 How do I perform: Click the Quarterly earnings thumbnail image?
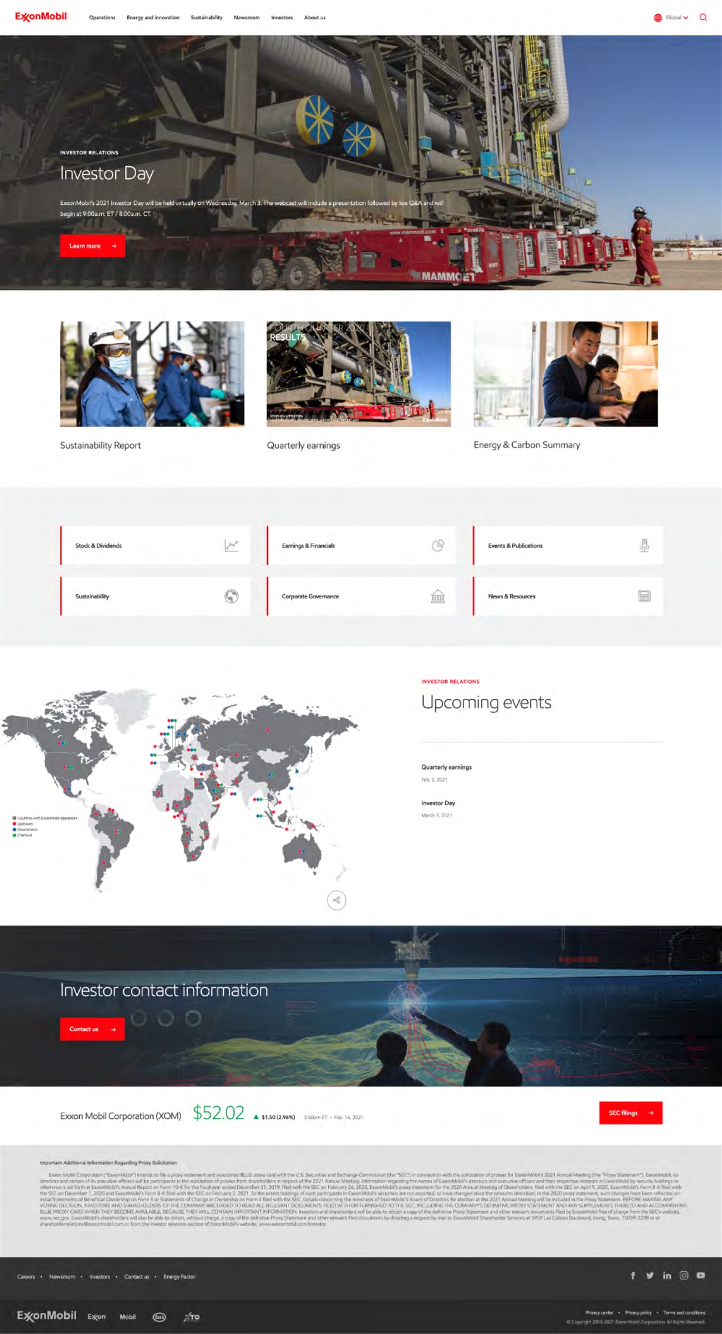pyautogui.click(x=358, y=374)
